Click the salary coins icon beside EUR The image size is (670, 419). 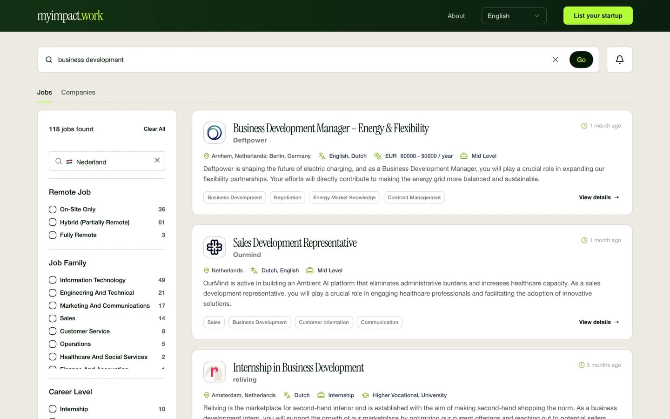click(378, 156)
